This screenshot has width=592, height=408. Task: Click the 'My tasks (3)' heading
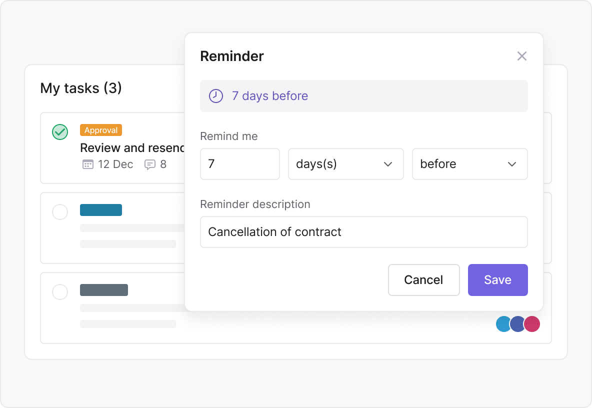click(x=80, y=88)
